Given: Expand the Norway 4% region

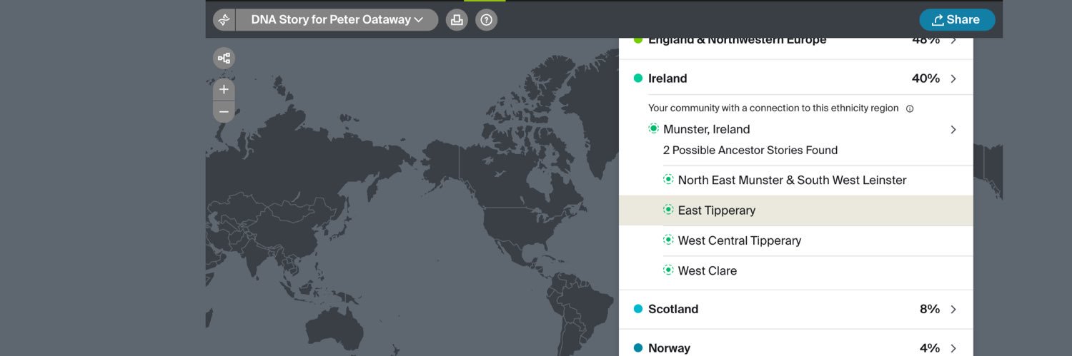Looking at the screenshot, I should click(x=953, y=348).
